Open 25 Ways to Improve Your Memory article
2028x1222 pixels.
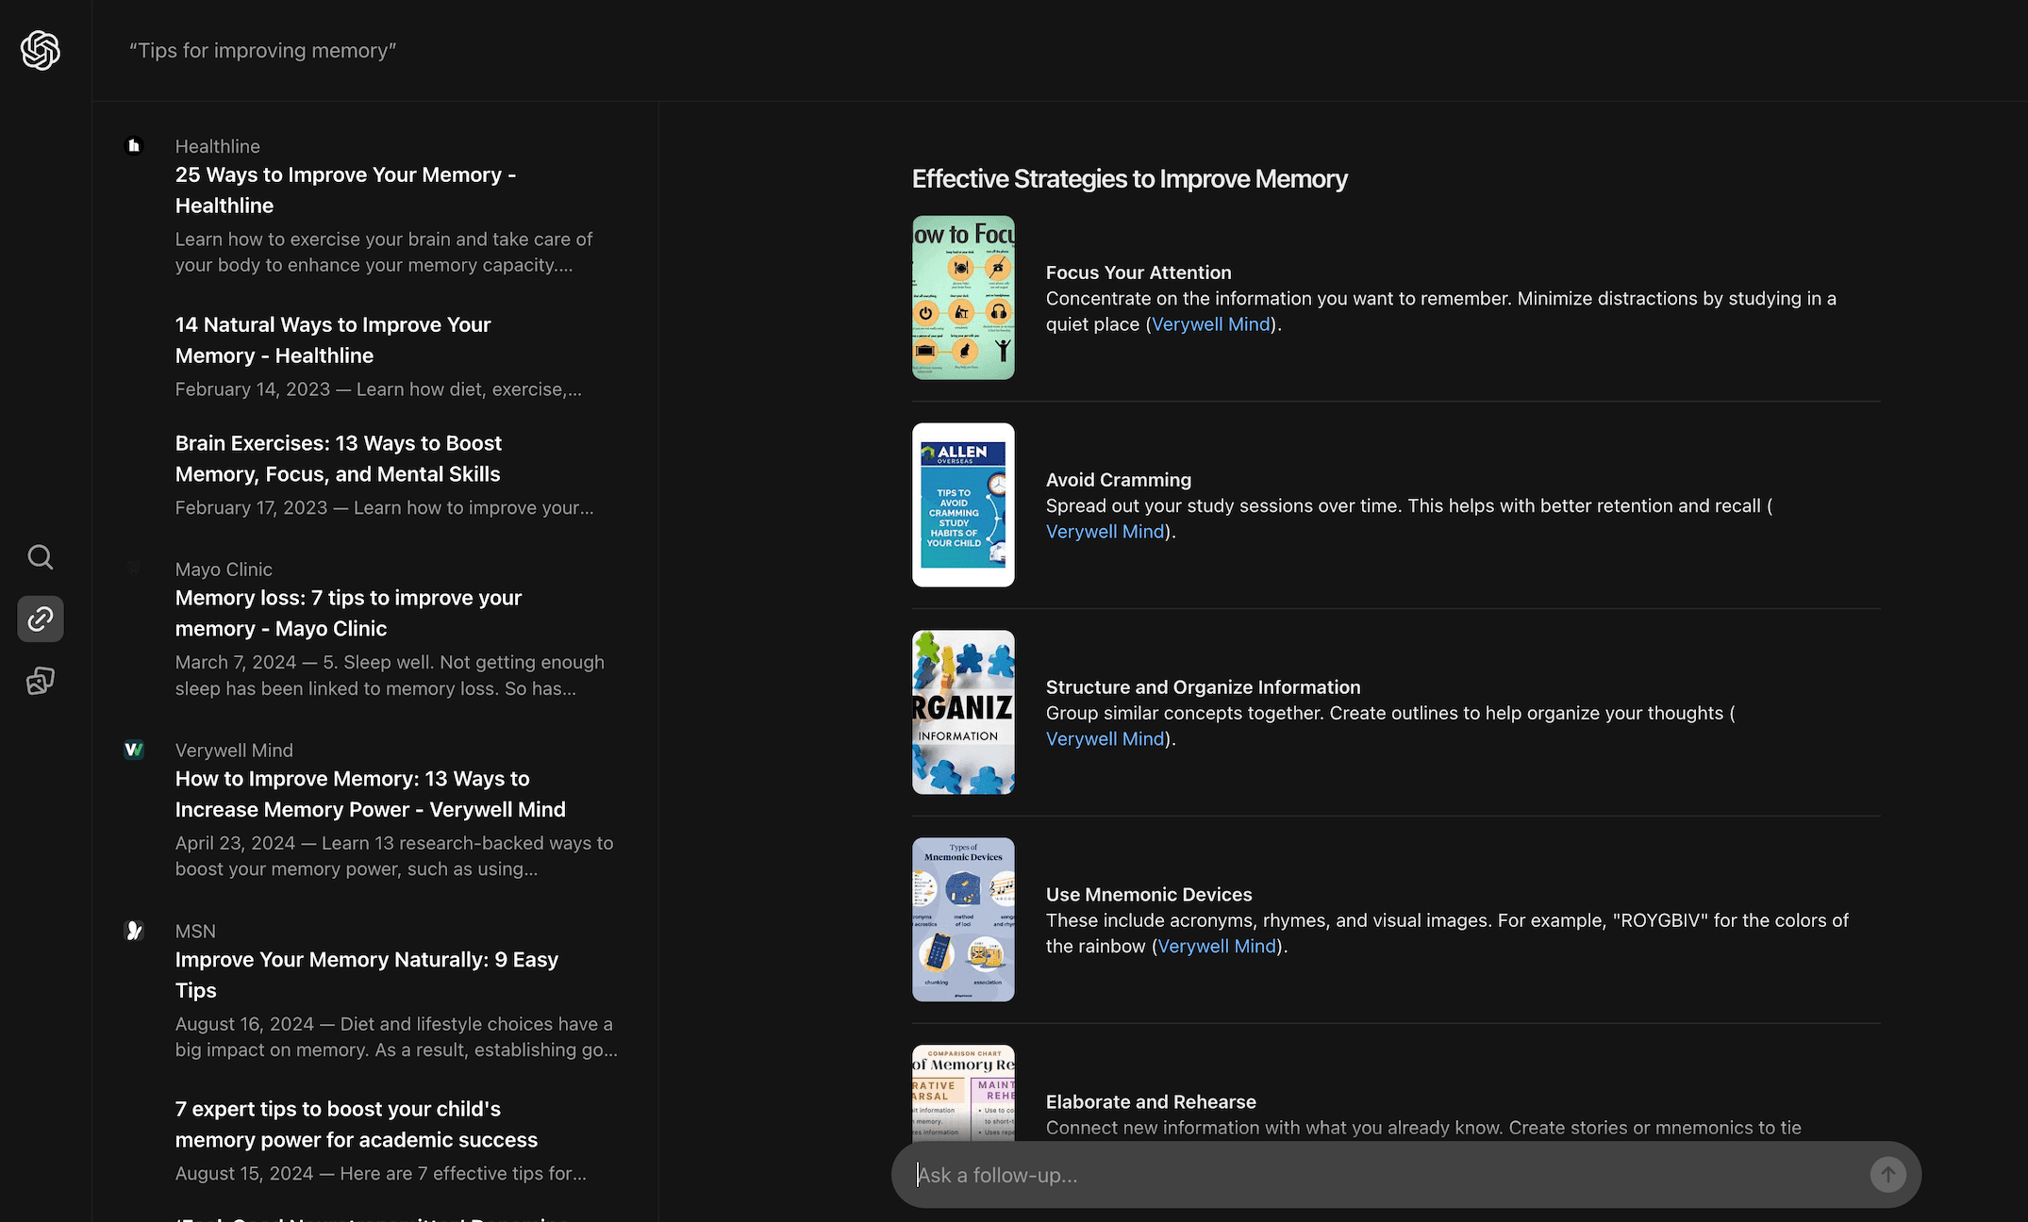point(345,190)
